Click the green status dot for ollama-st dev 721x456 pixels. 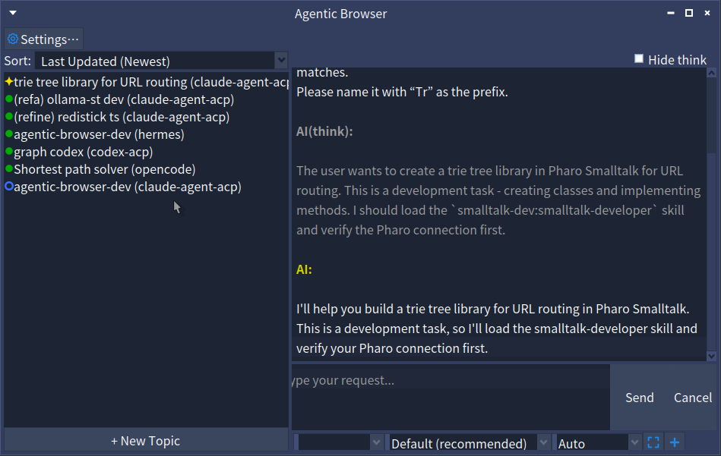coord(8,99)
